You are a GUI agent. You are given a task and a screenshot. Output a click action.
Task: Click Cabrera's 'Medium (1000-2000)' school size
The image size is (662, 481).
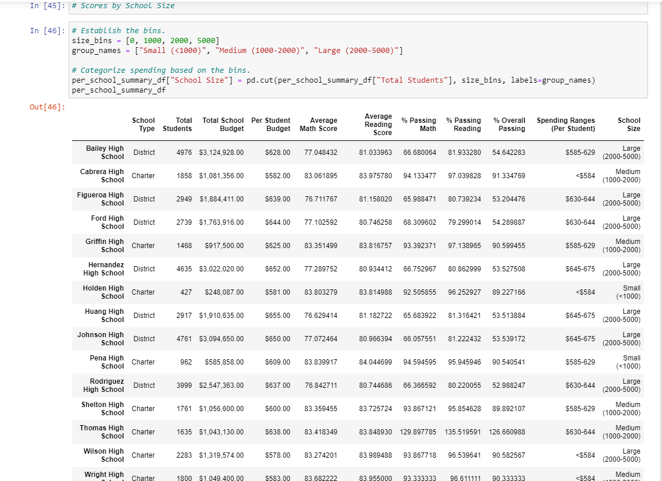pos(621,176)
